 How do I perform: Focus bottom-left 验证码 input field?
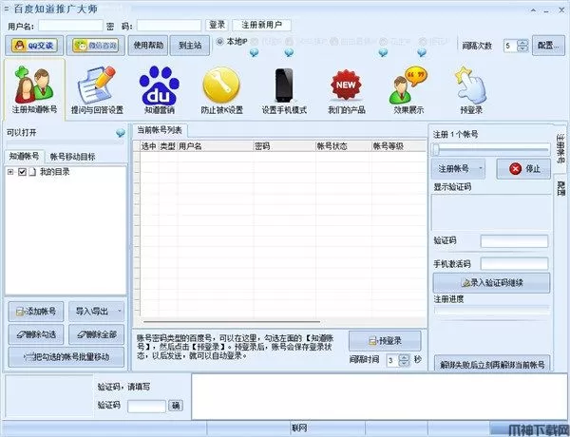pos(146,406)
